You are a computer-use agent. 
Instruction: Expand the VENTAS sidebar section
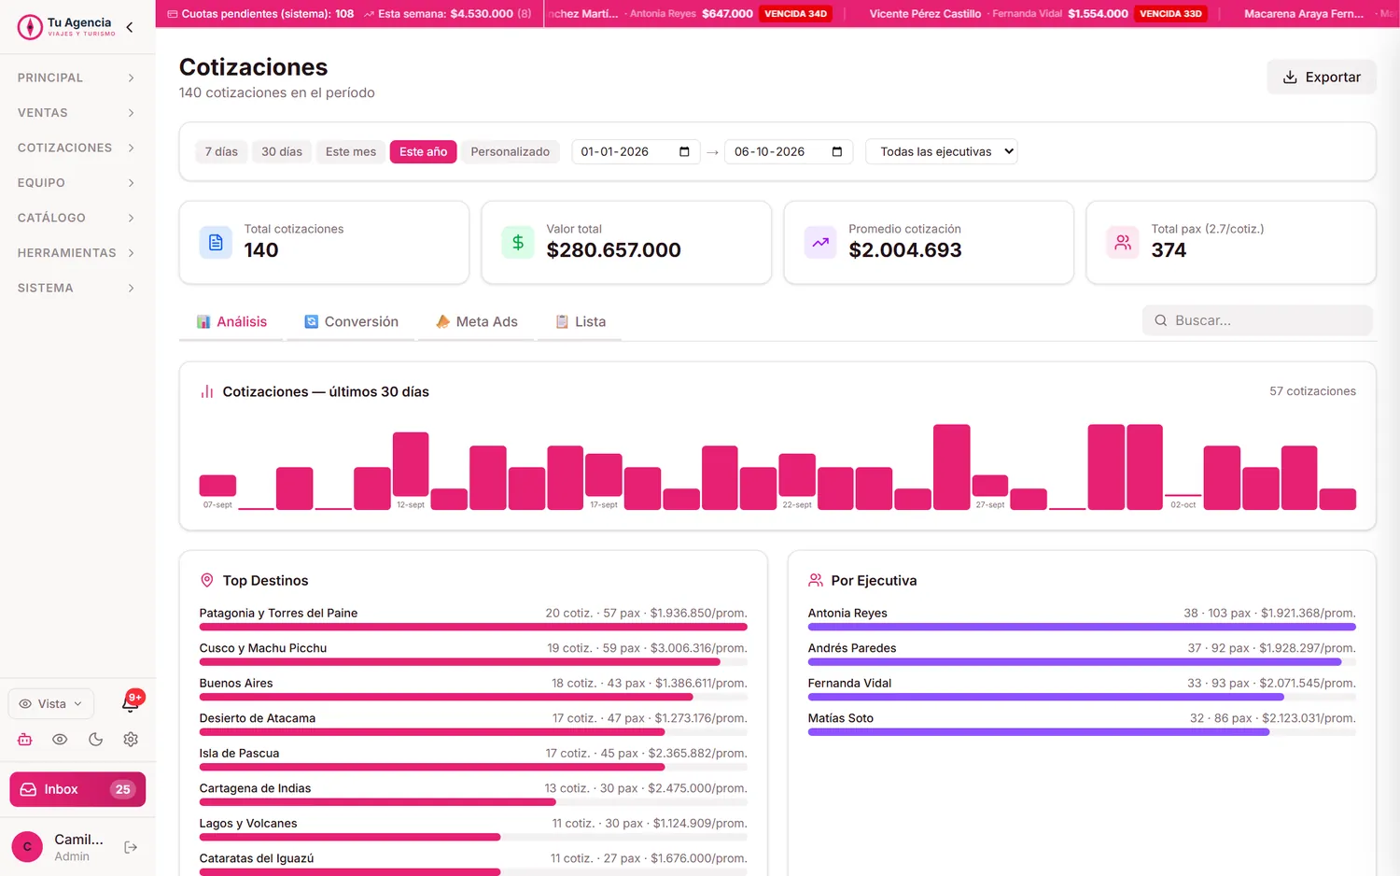[x=77, y=113]
